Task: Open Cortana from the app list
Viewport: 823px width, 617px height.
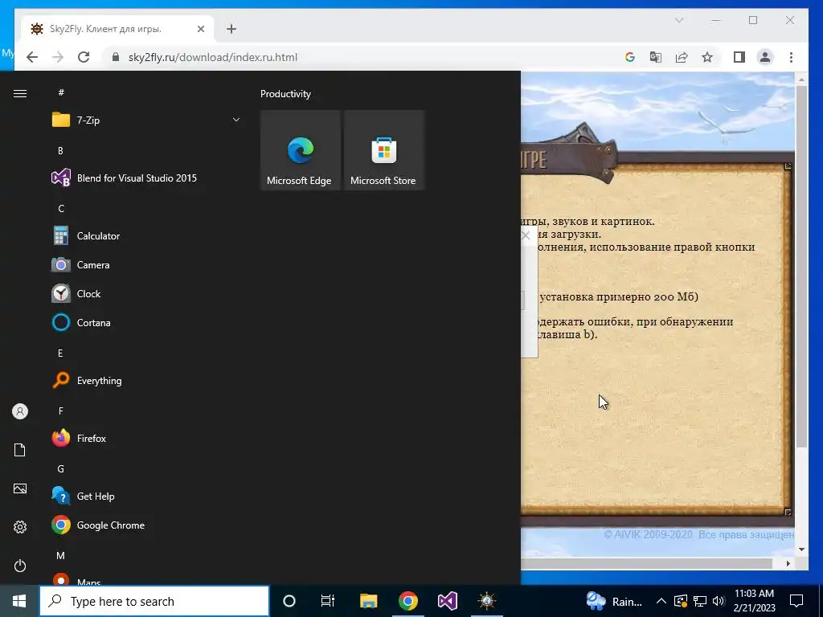Action: 146,323
